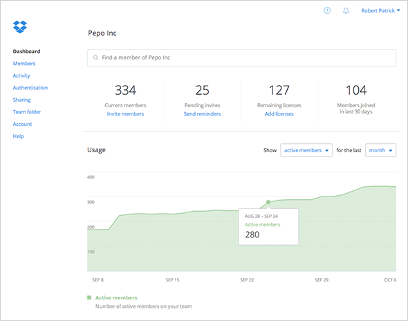Open the Account section

(22, 125)
